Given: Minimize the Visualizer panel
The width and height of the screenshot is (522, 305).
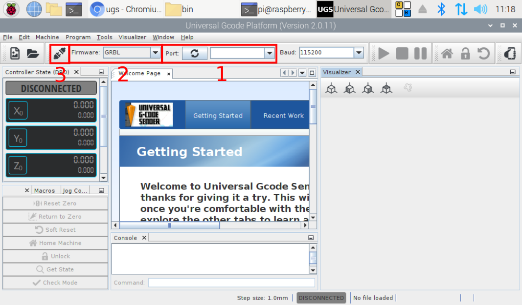Looking at the screenshot, I should pyautogui.click(x=513, y=72).
